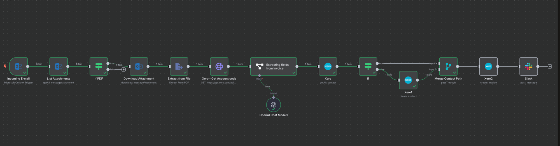Click the false output of If node
This screenshot has height=146, width=560.
click(x=377, y=69)
